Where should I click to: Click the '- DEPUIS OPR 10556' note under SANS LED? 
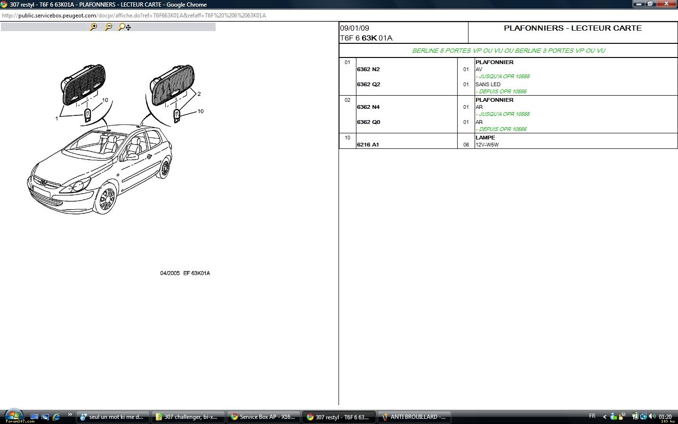501,91
